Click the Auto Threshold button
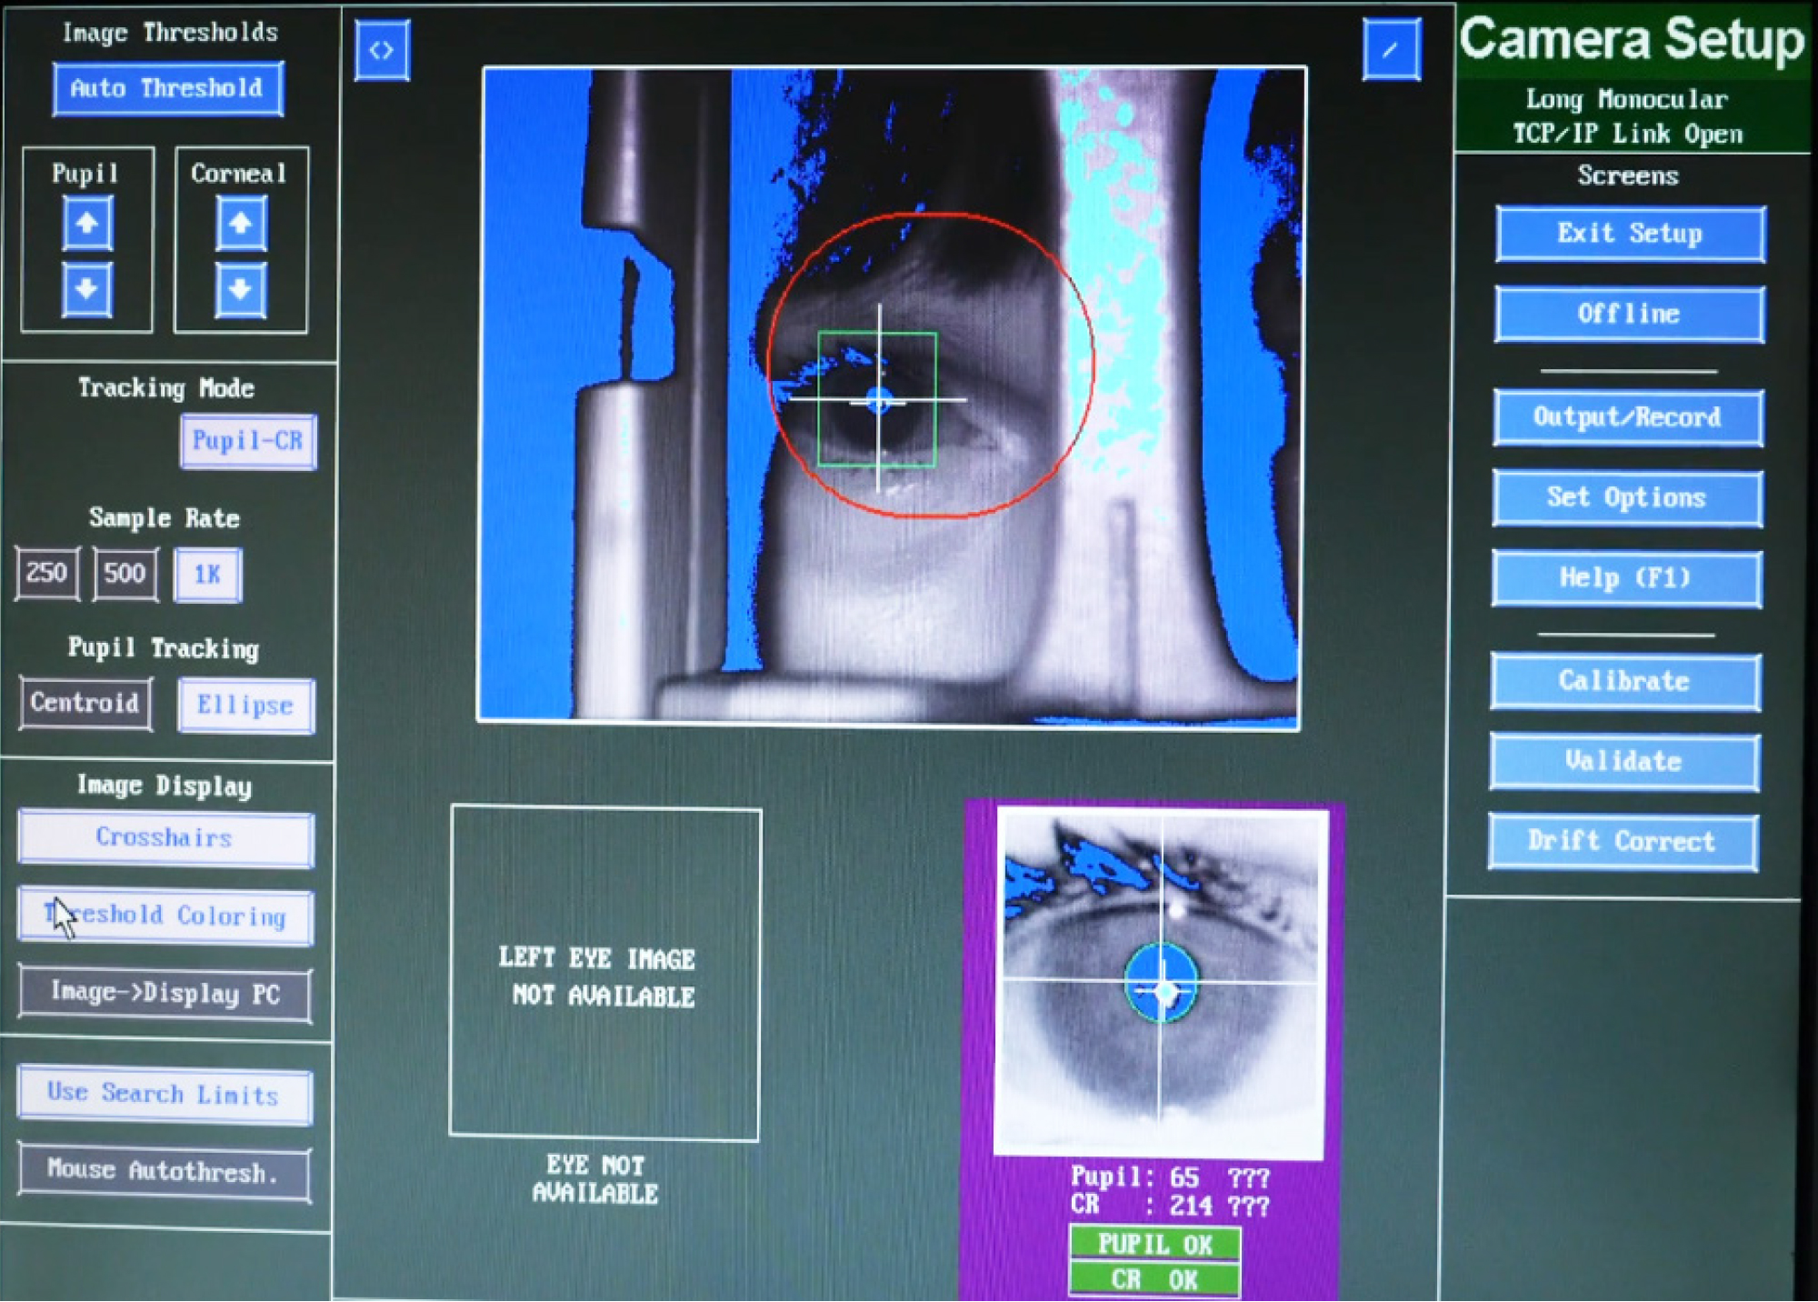This screenshot has height=1302, width=1818. coord(168,89)
